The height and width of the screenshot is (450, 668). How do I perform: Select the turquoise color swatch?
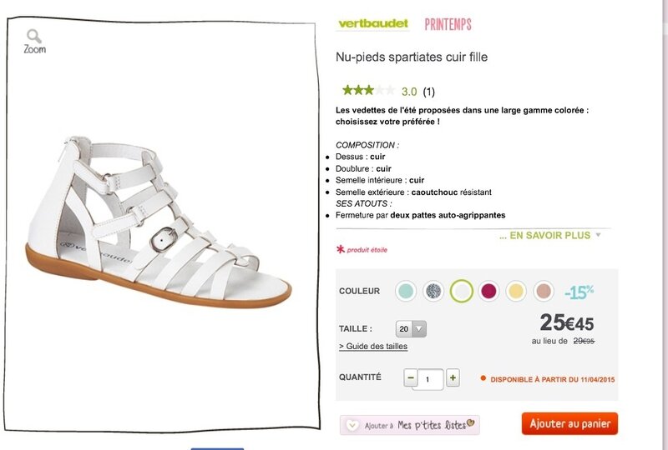coord(406,292)
